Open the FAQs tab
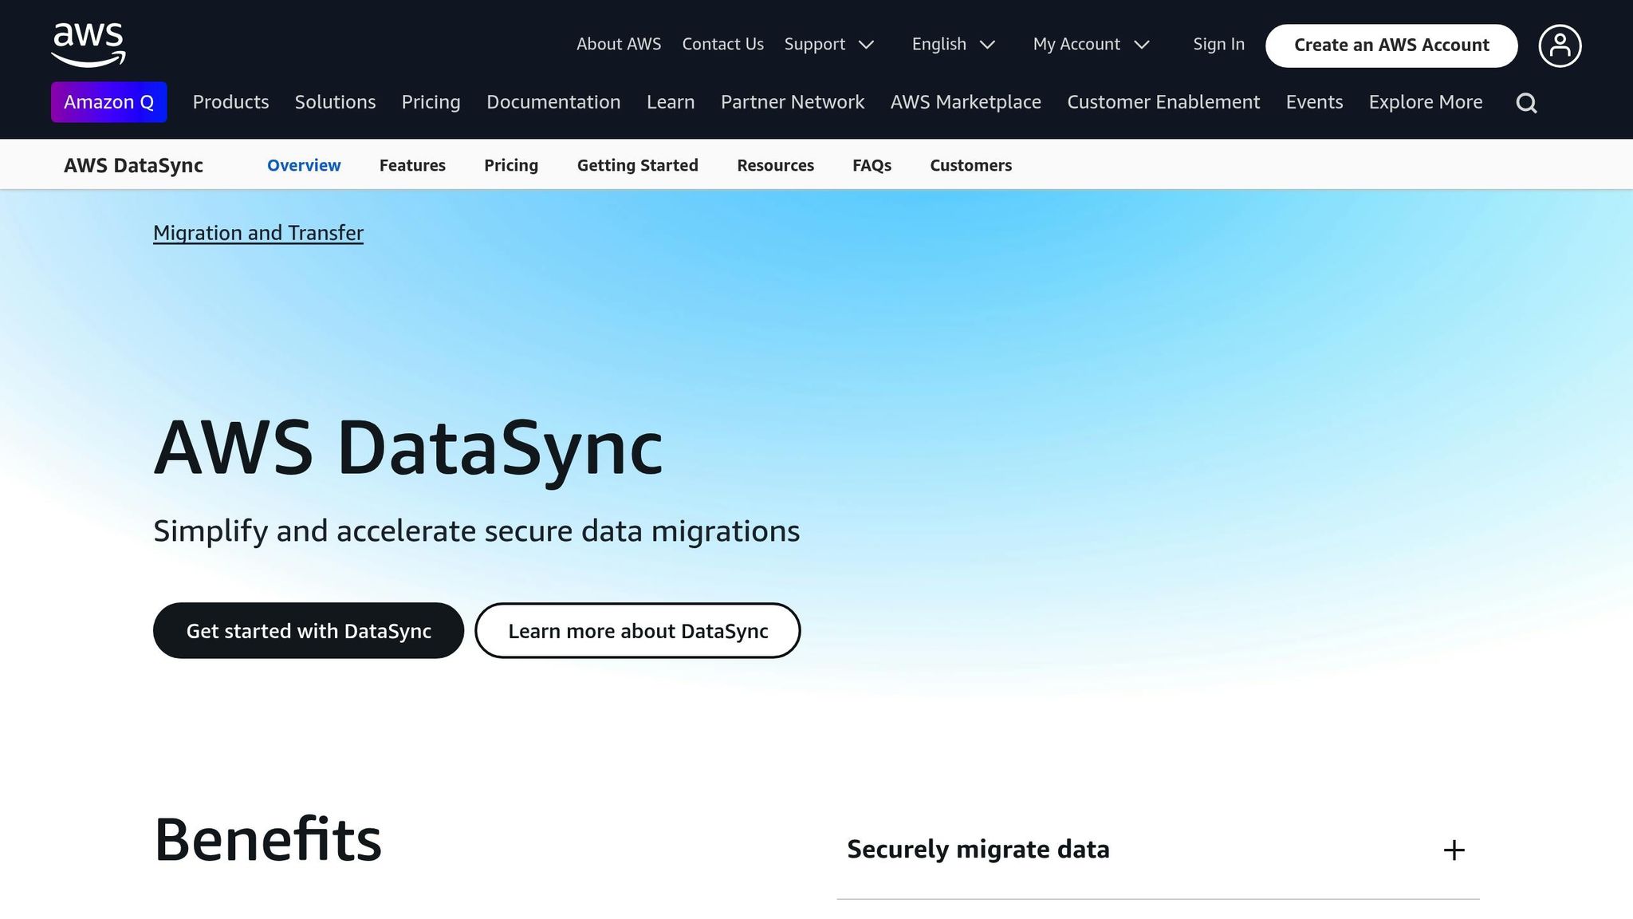The image size is (1633, 919). coord(872,165)
